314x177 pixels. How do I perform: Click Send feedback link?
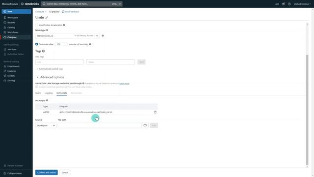(x=70, y=12)
